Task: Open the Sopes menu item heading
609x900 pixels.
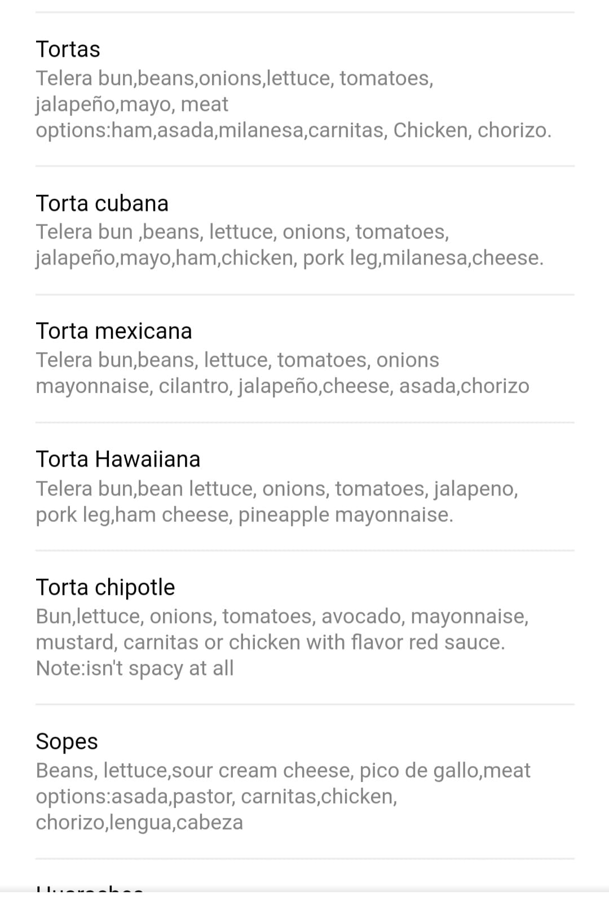Action: (67, 741)
